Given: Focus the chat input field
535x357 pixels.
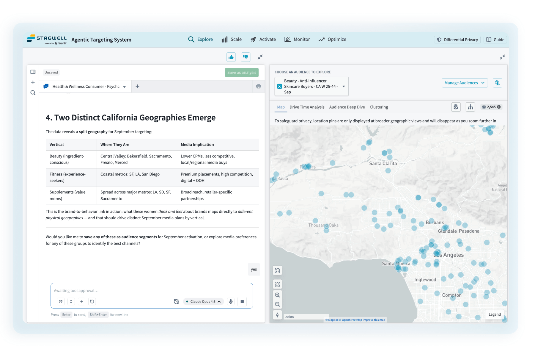Looking at the screenshot, I should click(152, 291).
